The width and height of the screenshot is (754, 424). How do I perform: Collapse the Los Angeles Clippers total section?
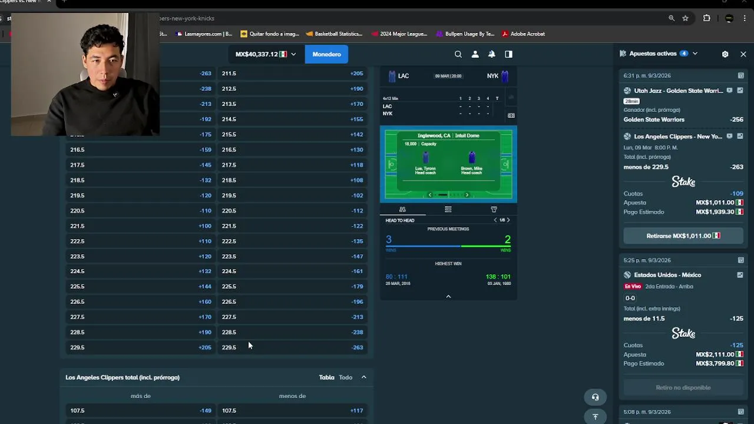click(363, 377)
